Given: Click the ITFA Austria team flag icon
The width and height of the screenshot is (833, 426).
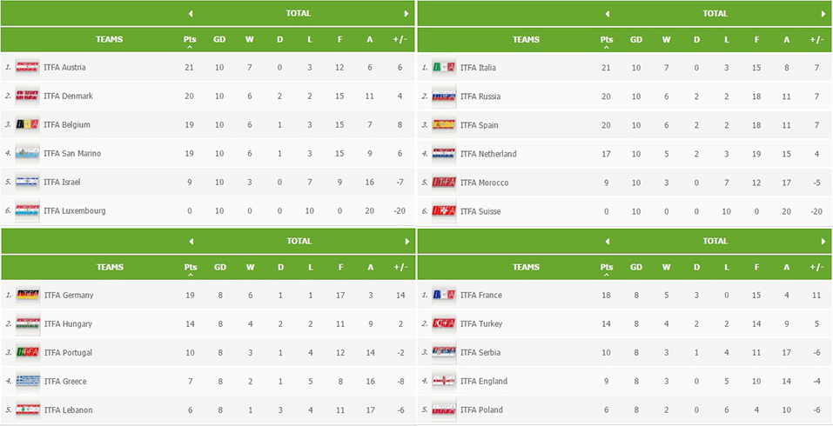Looking at the screenshot, I should coord(27,67).
